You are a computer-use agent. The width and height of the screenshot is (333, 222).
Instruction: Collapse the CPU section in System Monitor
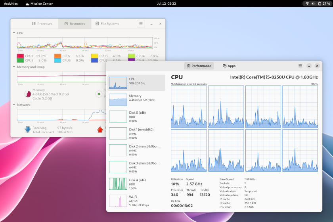[14, 33]
